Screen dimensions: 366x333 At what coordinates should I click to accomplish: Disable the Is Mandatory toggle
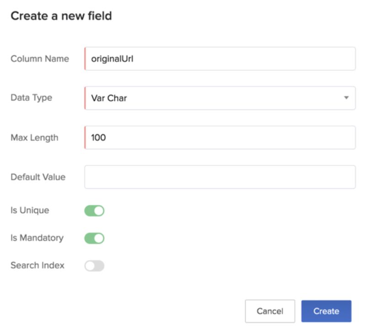pos(94,238)
